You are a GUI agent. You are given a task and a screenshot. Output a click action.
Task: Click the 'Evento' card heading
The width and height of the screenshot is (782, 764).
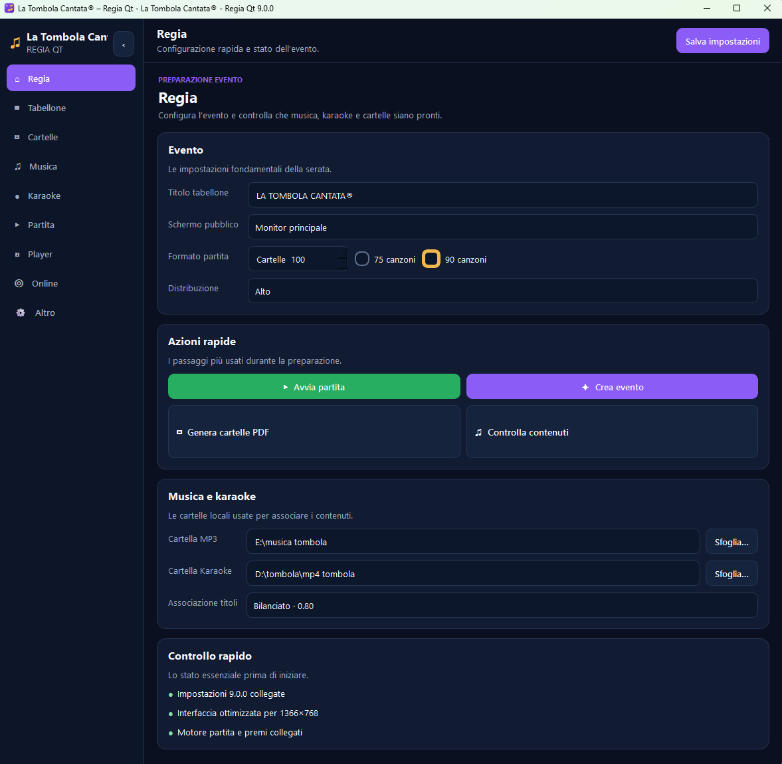click(x=185, y=150)
